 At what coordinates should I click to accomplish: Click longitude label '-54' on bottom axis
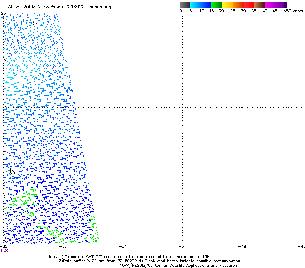[122, 247]
